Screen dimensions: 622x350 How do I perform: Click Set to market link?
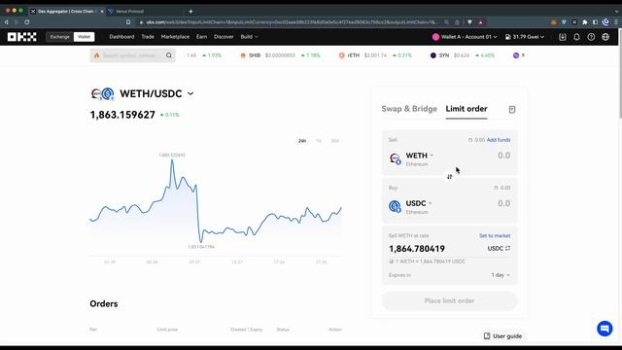pos(495,235)
